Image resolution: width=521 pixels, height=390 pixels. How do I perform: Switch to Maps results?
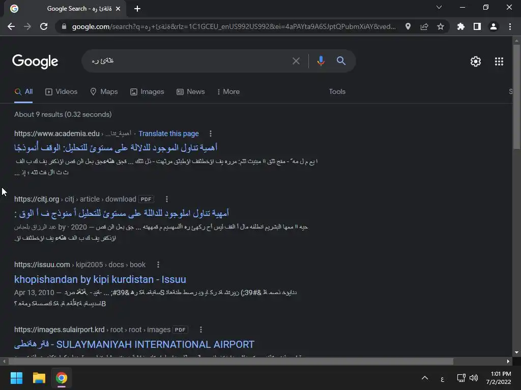(x=104, y=92)
